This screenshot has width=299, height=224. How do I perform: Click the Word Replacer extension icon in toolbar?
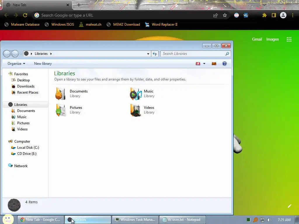(246, 15)
